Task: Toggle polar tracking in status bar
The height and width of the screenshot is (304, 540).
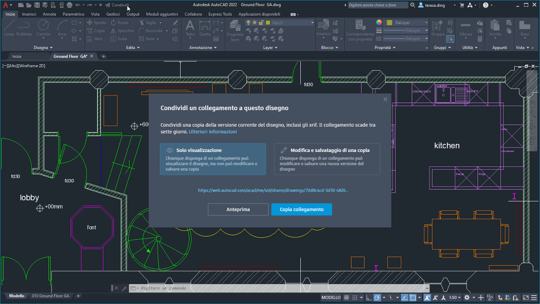Action: (x=378, y=298)
